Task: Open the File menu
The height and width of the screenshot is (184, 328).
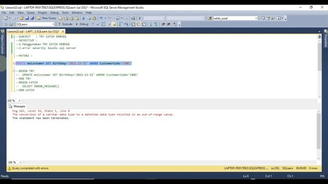Action: point(4,13)
